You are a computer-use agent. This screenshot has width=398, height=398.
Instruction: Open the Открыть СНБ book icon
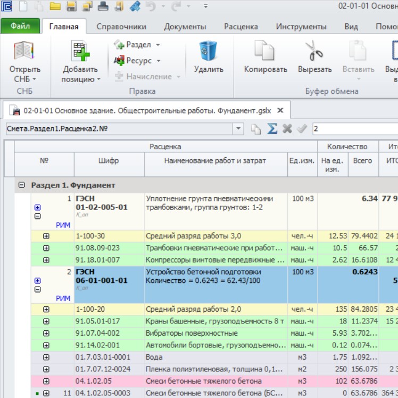[23, 51]
